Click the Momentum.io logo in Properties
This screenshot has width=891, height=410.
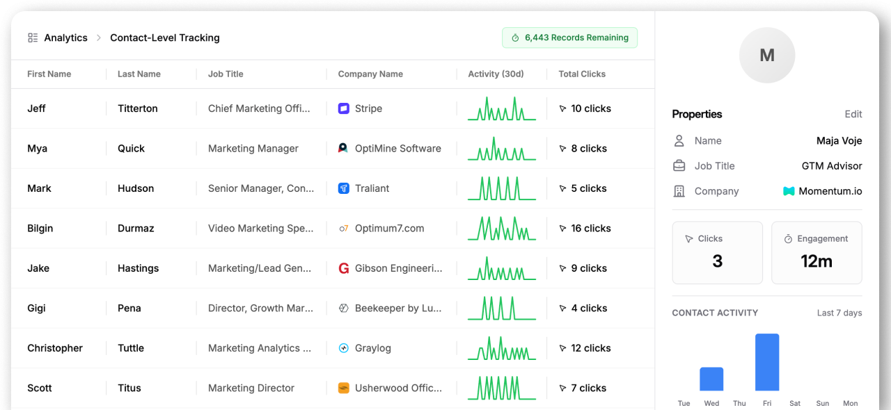pyautogui.click(x=789, y=191)
